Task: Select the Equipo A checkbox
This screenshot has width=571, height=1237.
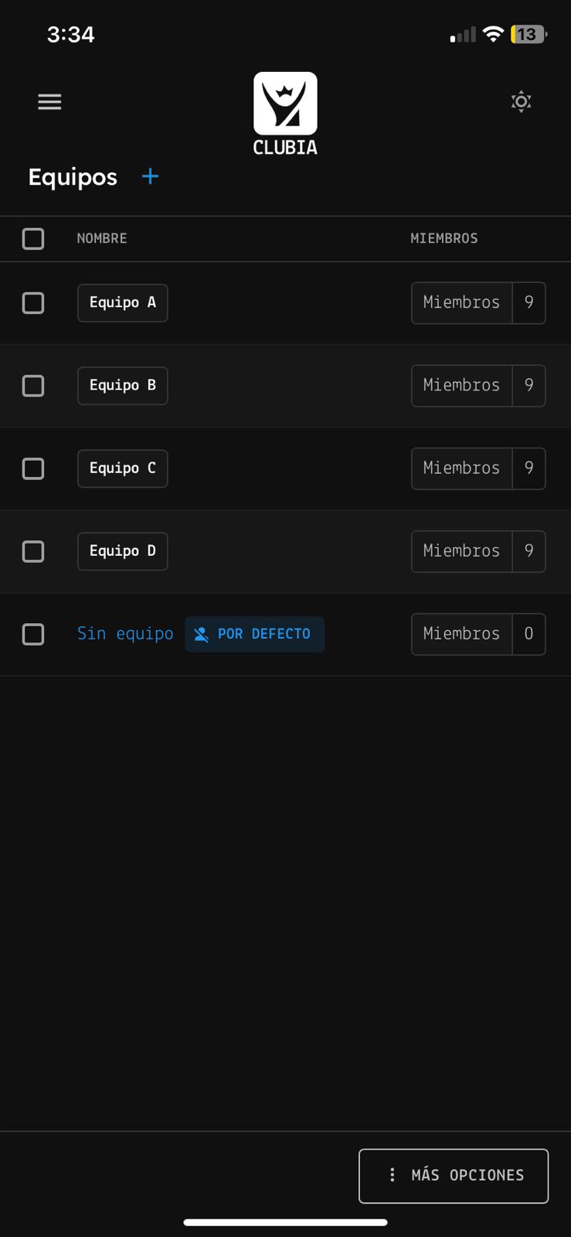Action: click(33, 302)
